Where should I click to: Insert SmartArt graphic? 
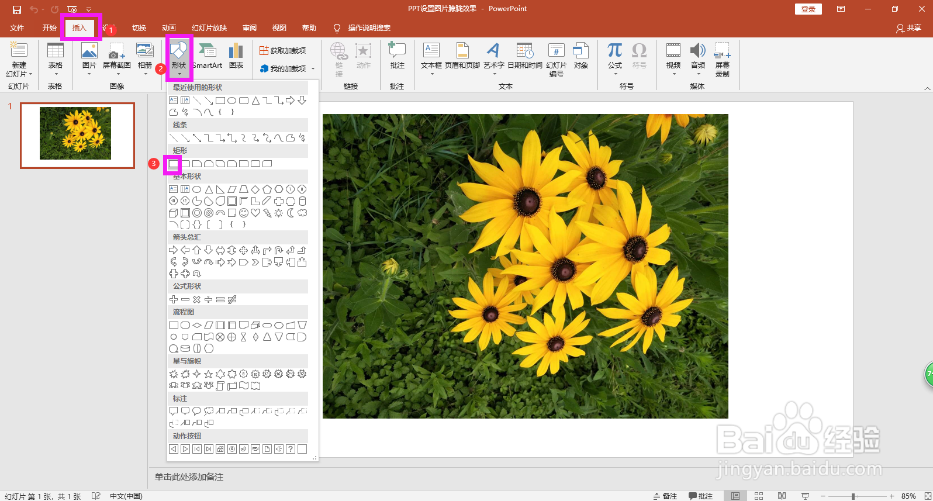coord(207,57)
